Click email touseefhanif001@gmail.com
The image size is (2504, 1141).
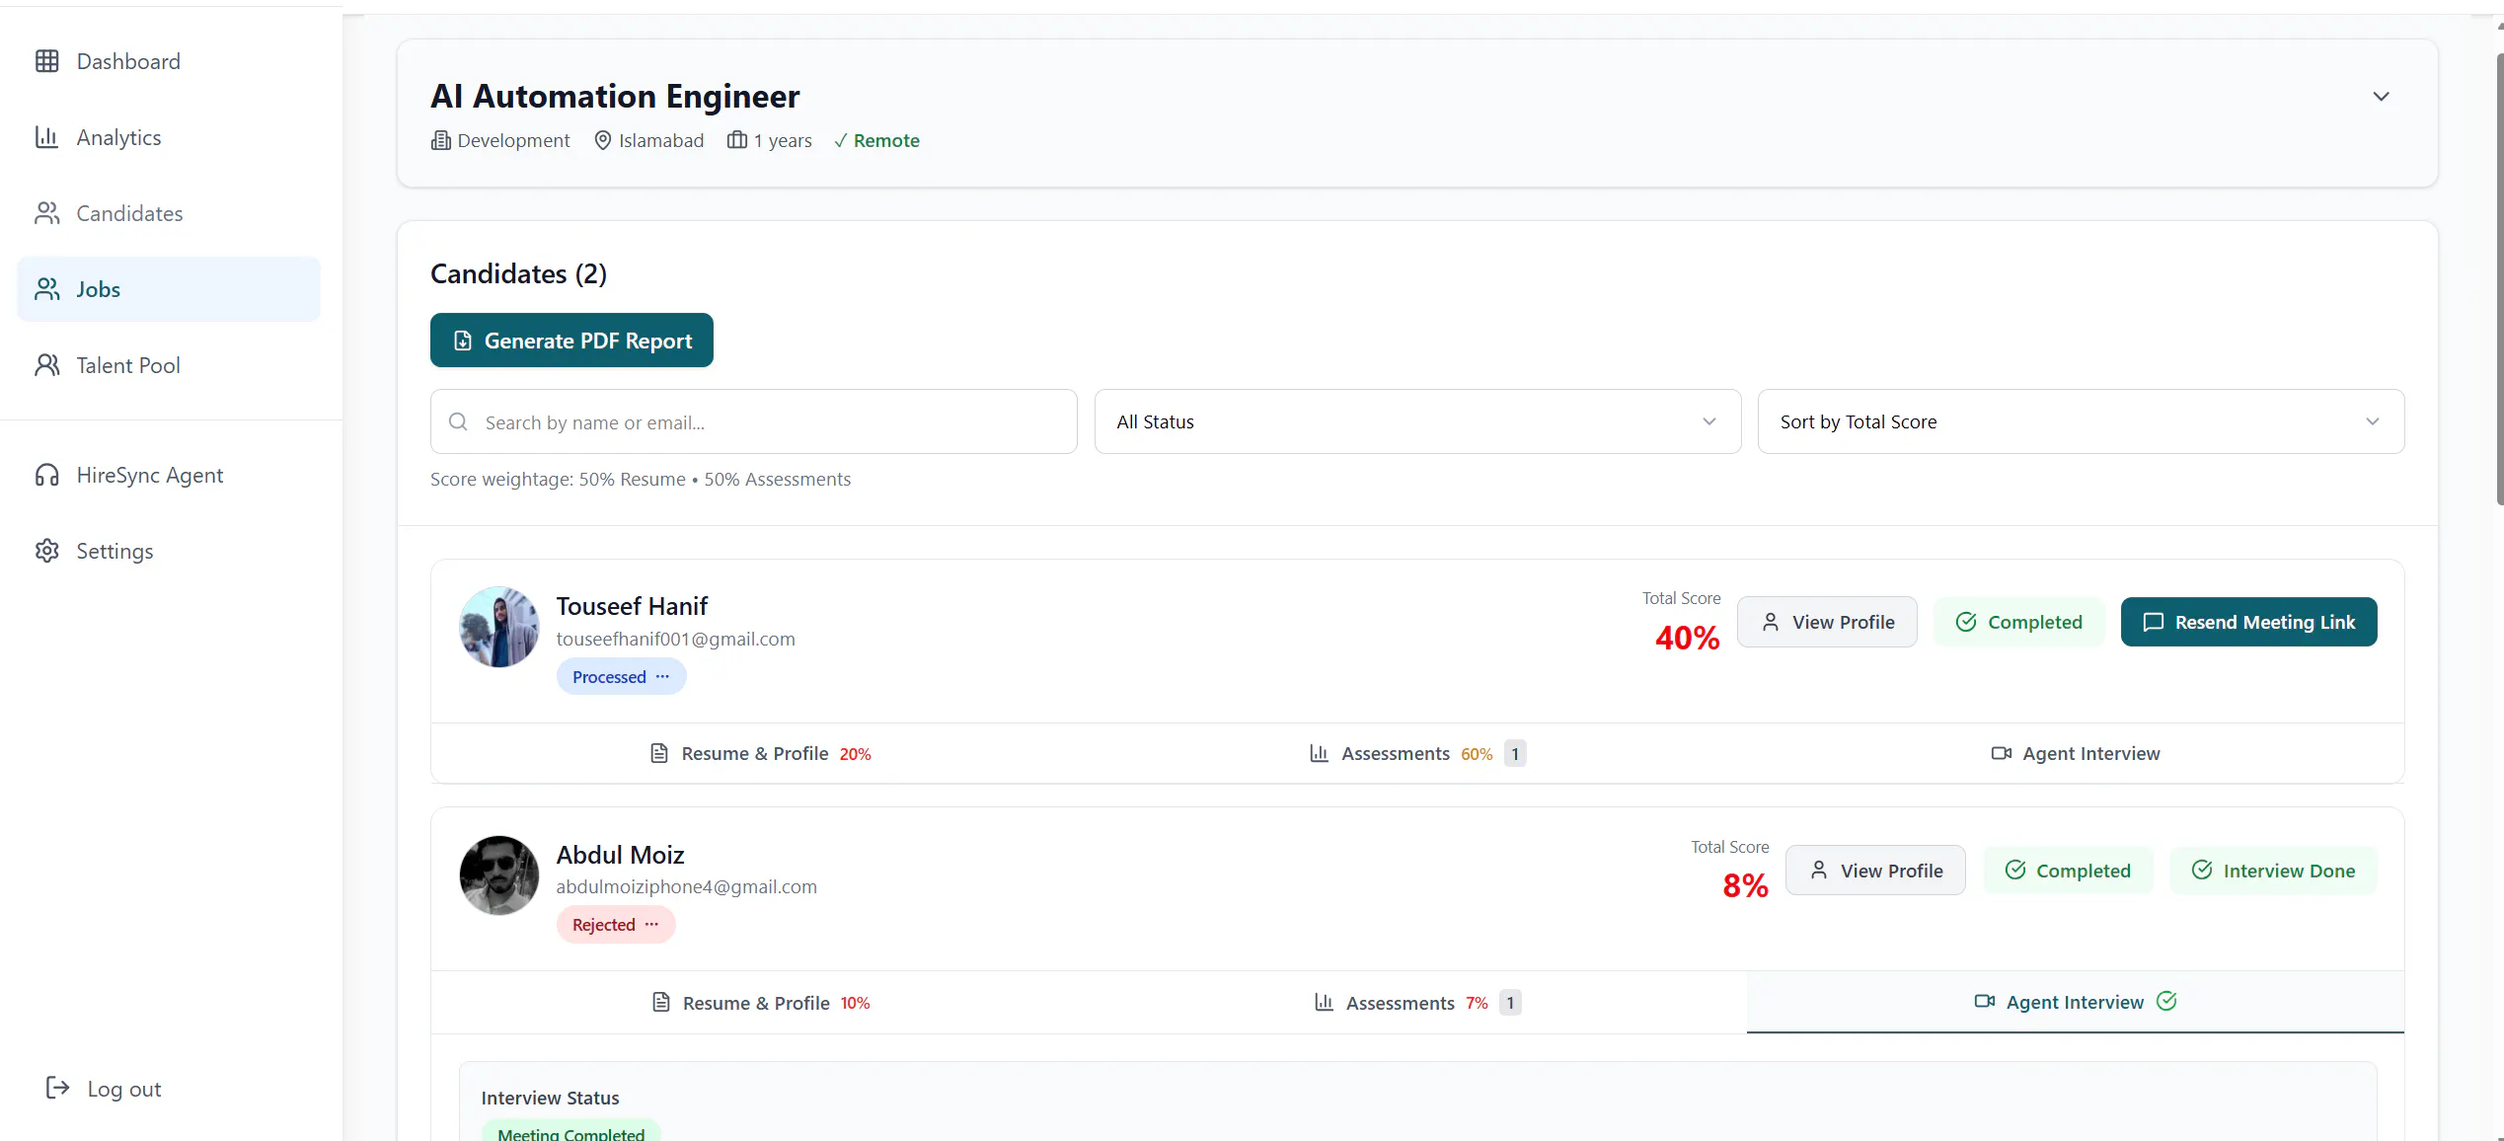675,639
